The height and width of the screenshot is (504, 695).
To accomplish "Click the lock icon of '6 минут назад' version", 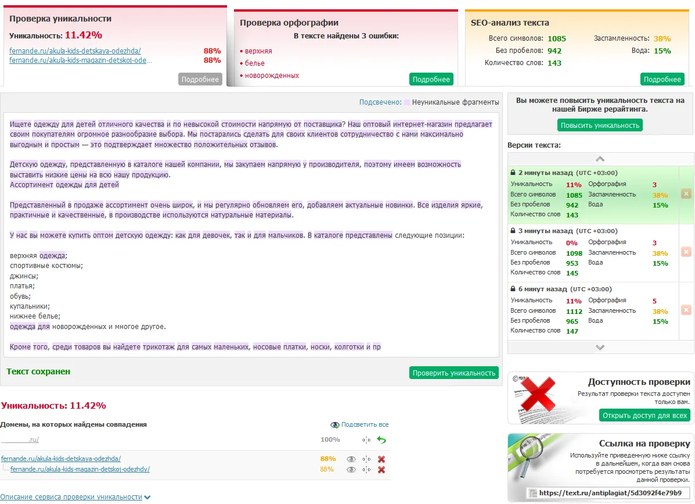I will point(513,289).
